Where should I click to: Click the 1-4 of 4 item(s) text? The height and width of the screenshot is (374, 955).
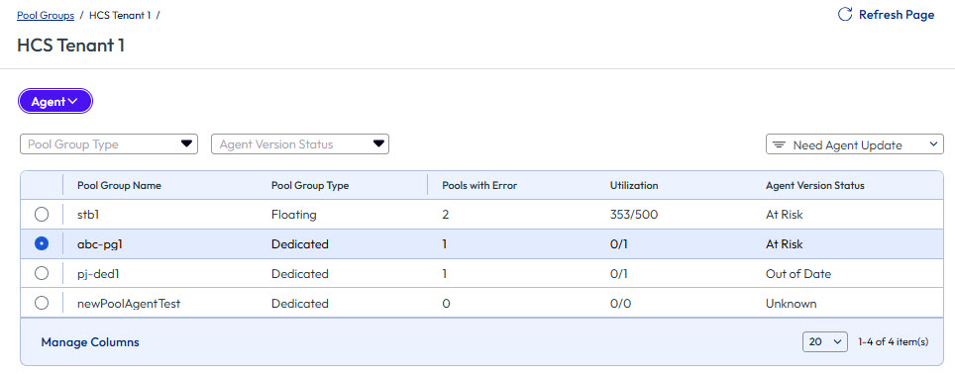[893, 341]
